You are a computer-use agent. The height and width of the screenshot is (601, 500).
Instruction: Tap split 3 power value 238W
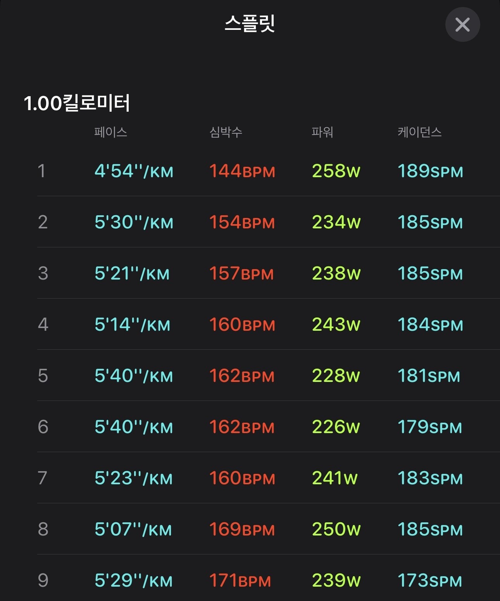[336, 273]
